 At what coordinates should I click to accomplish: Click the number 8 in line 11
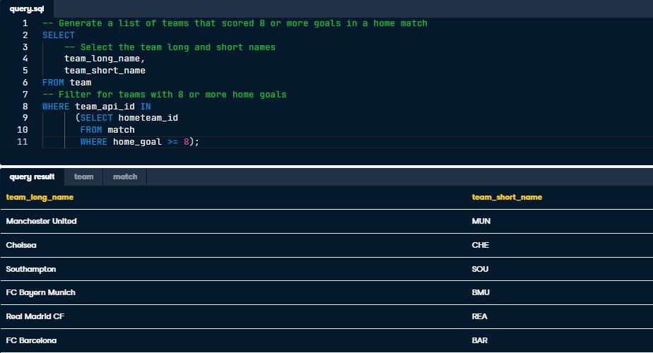coord(186,142)
